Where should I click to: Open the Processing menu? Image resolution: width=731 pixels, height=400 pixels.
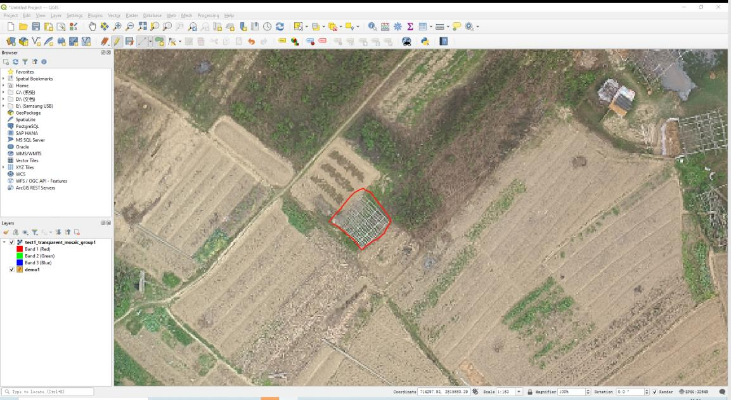point(208,15)
